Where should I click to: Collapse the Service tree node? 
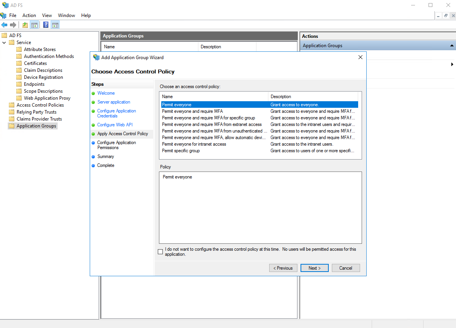pyautogui.click(x=4, y=42)
